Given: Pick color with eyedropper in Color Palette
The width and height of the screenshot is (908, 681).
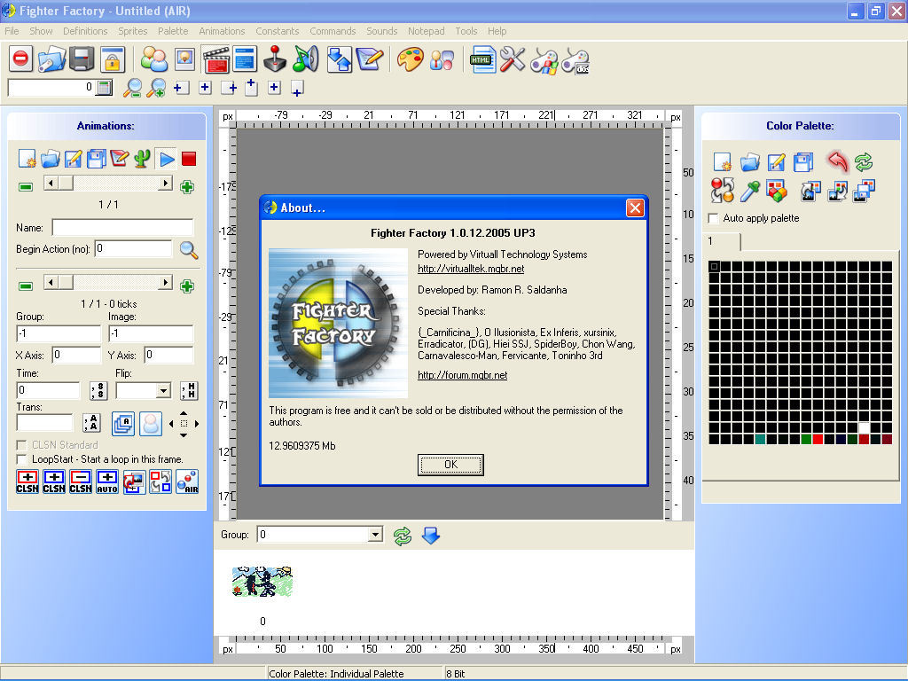Looking at the screenshot, I should pos(749,190).
